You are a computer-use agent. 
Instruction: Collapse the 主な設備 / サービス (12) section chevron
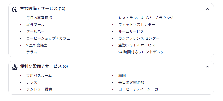click(x=207, y=9)
